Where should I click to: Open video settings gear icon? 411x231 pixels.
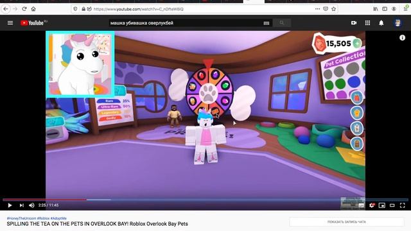[x=372, y=205]
